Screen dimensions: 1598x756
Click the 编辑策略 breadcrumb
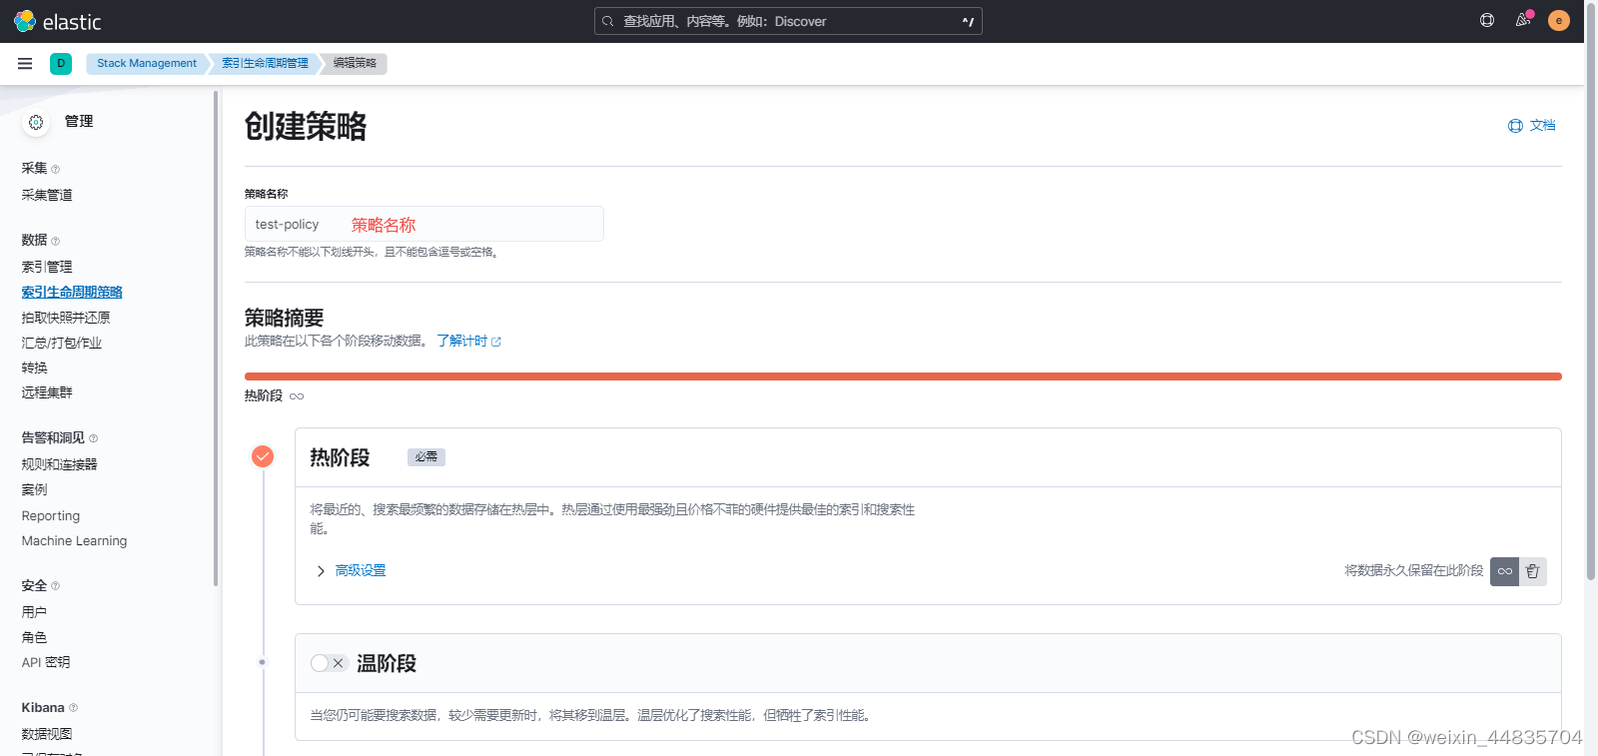[x=356, y=63]
